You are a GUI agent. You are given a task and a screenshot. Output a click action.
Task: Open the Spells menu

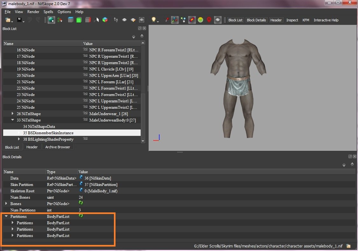[x=48, y=12]
